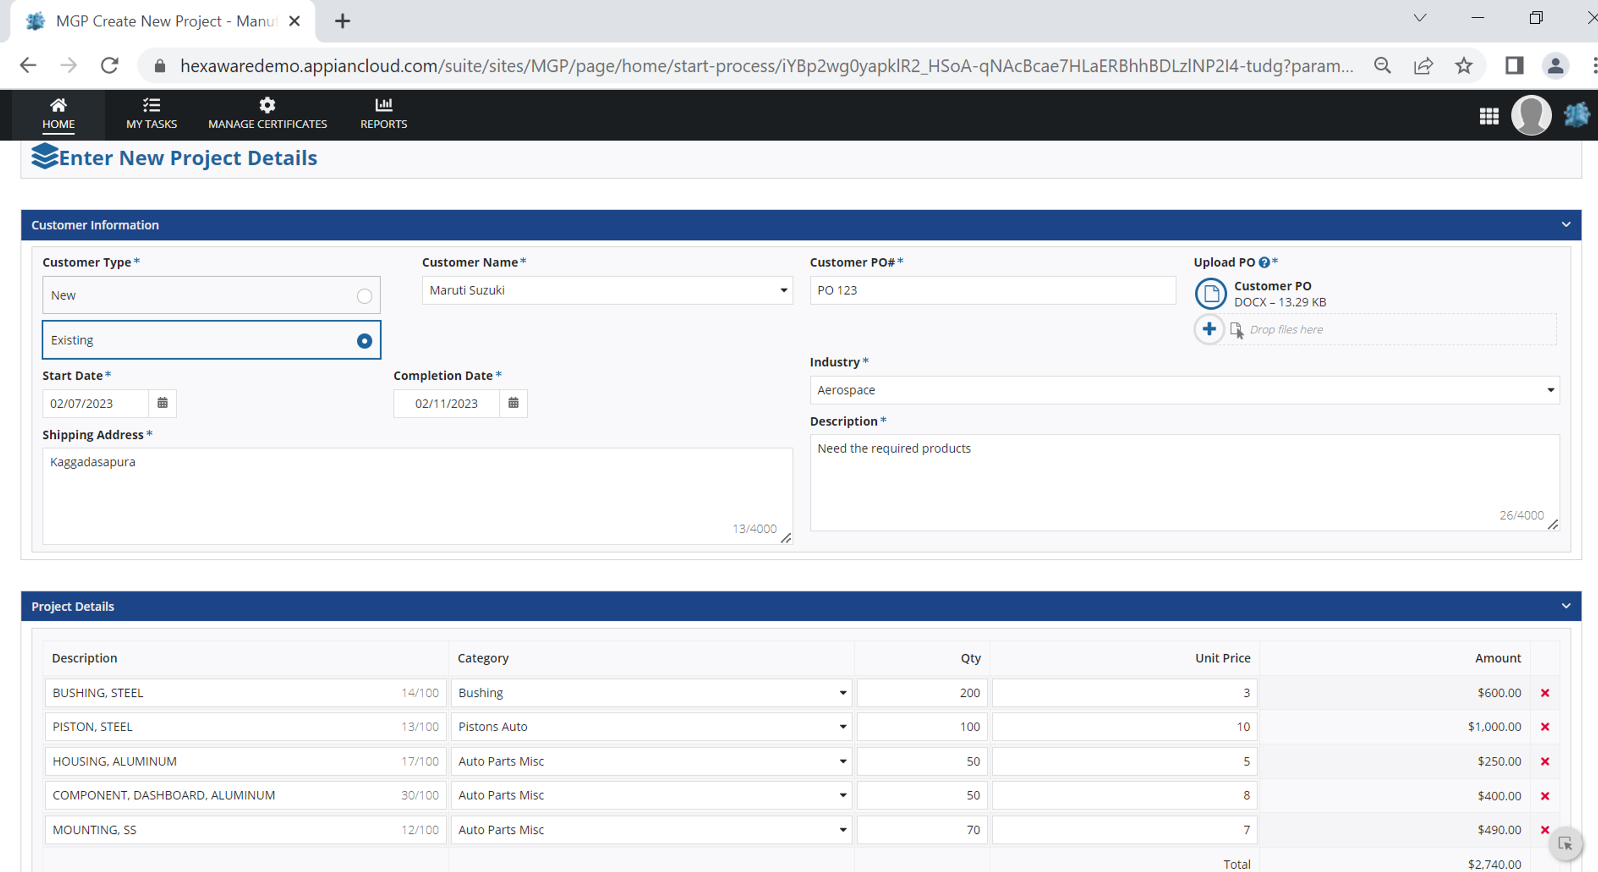The image size is (1598, 872).
Task: Open Category dropdown for MOUNTING, SS row
Action: [x=651, y=830]
